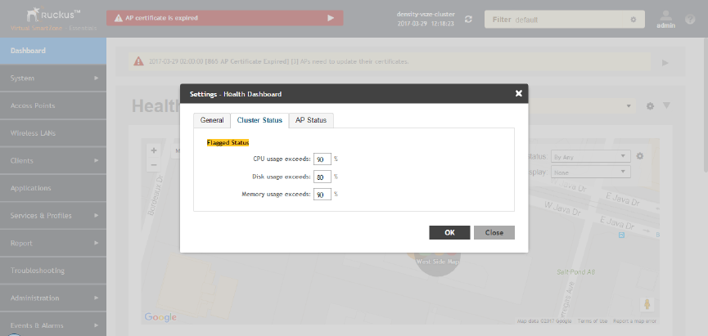Image resolution: width=708 pixels, height=336 pixels.
Task: Dismiss the dialog with the Close button
Action: pos(494,233)
